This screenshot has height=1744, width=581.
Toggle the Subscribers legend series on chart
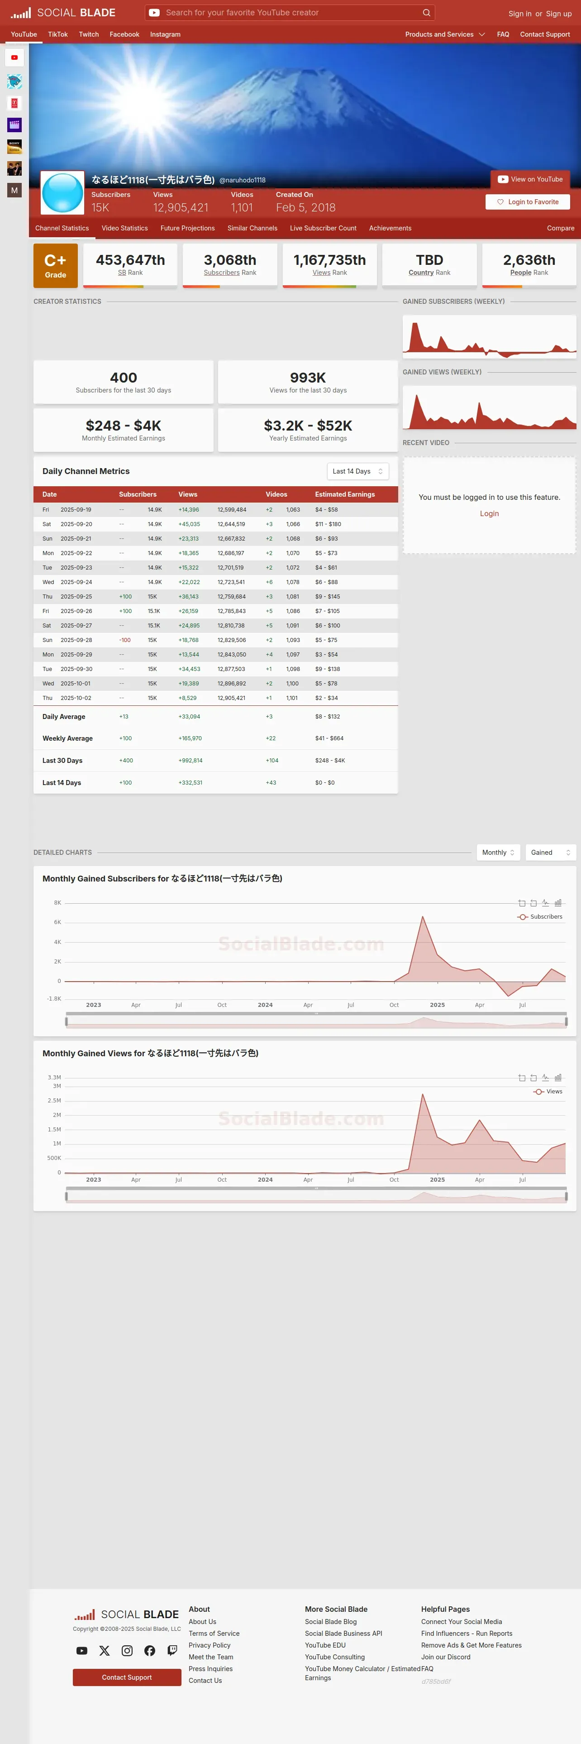pyautogui.click(x=540, y=917)
